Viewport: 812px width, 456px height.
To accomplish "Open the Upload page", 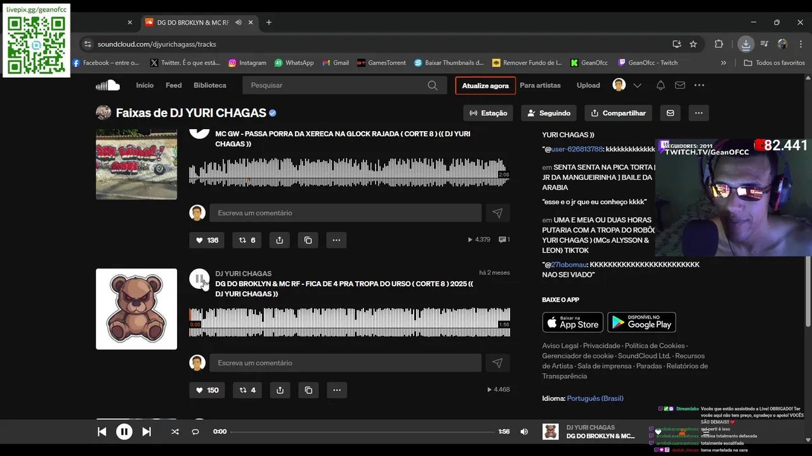I will 588,85.
